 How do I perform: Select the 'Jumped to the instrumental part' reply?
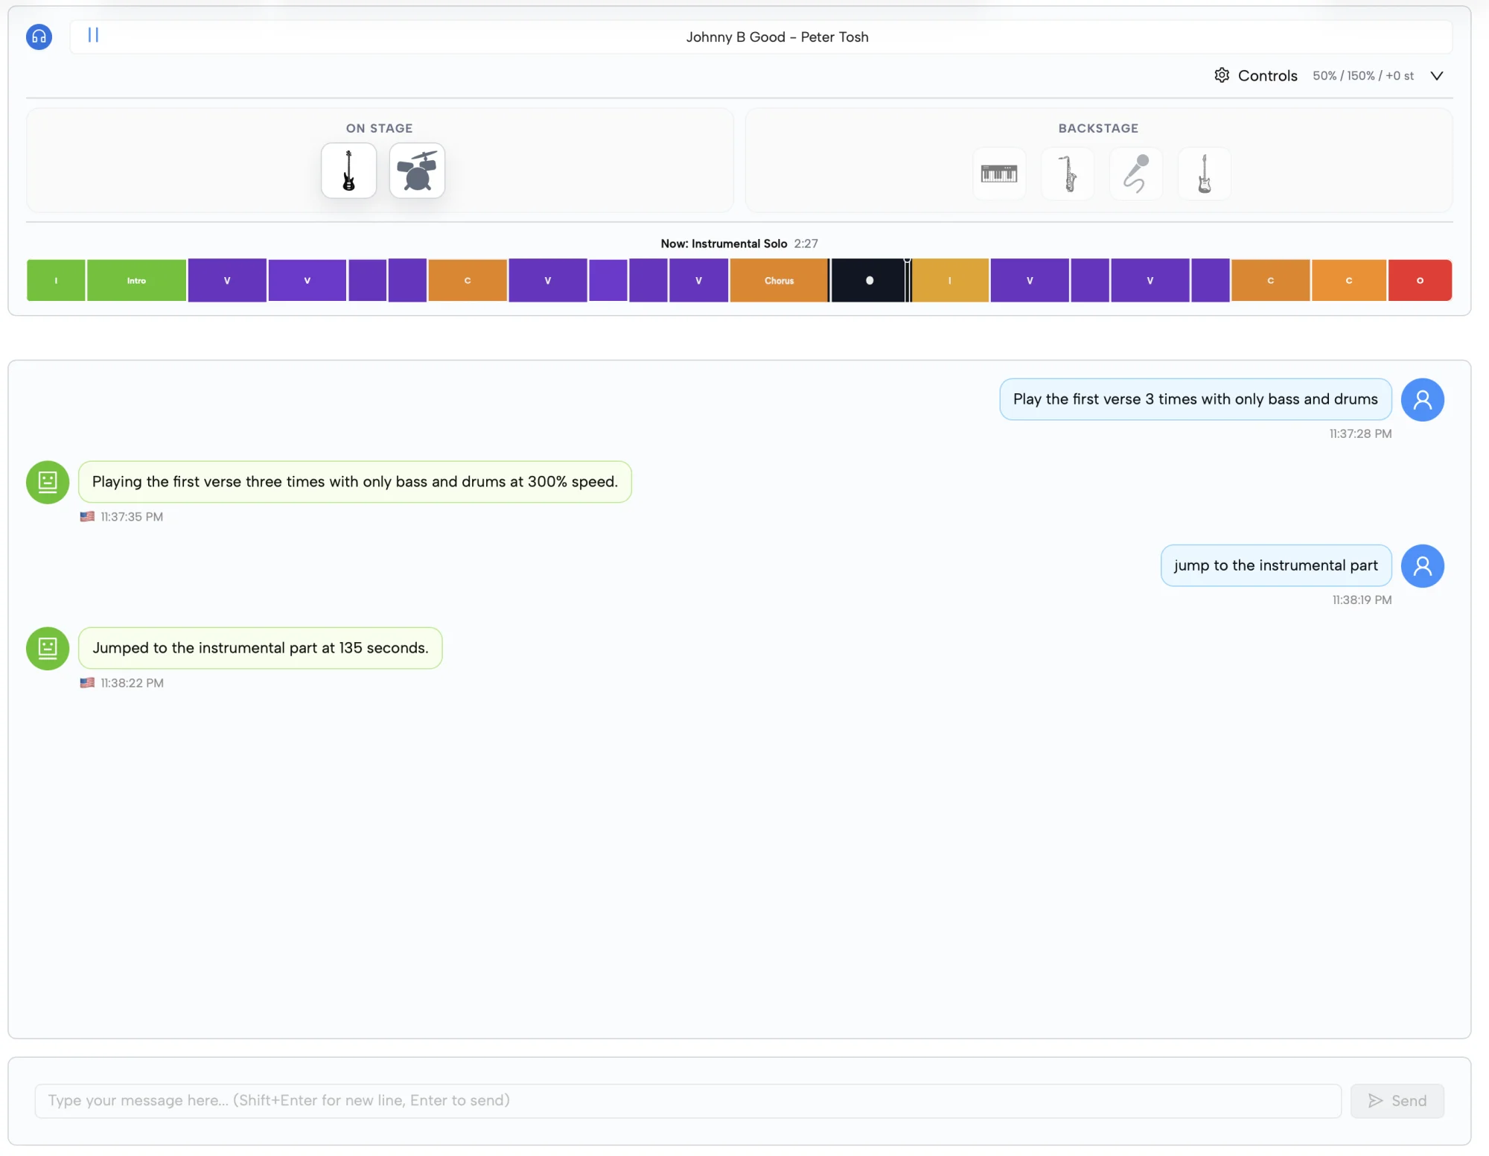coord(261,648)
